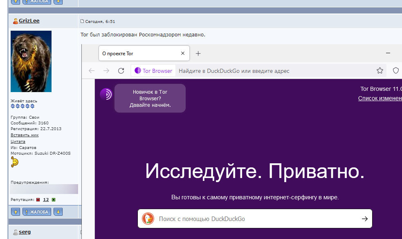The height and width of the screenshot is (239, 402).
Task: Click the green plus reputation icon
Action: (x=54, y=200)
